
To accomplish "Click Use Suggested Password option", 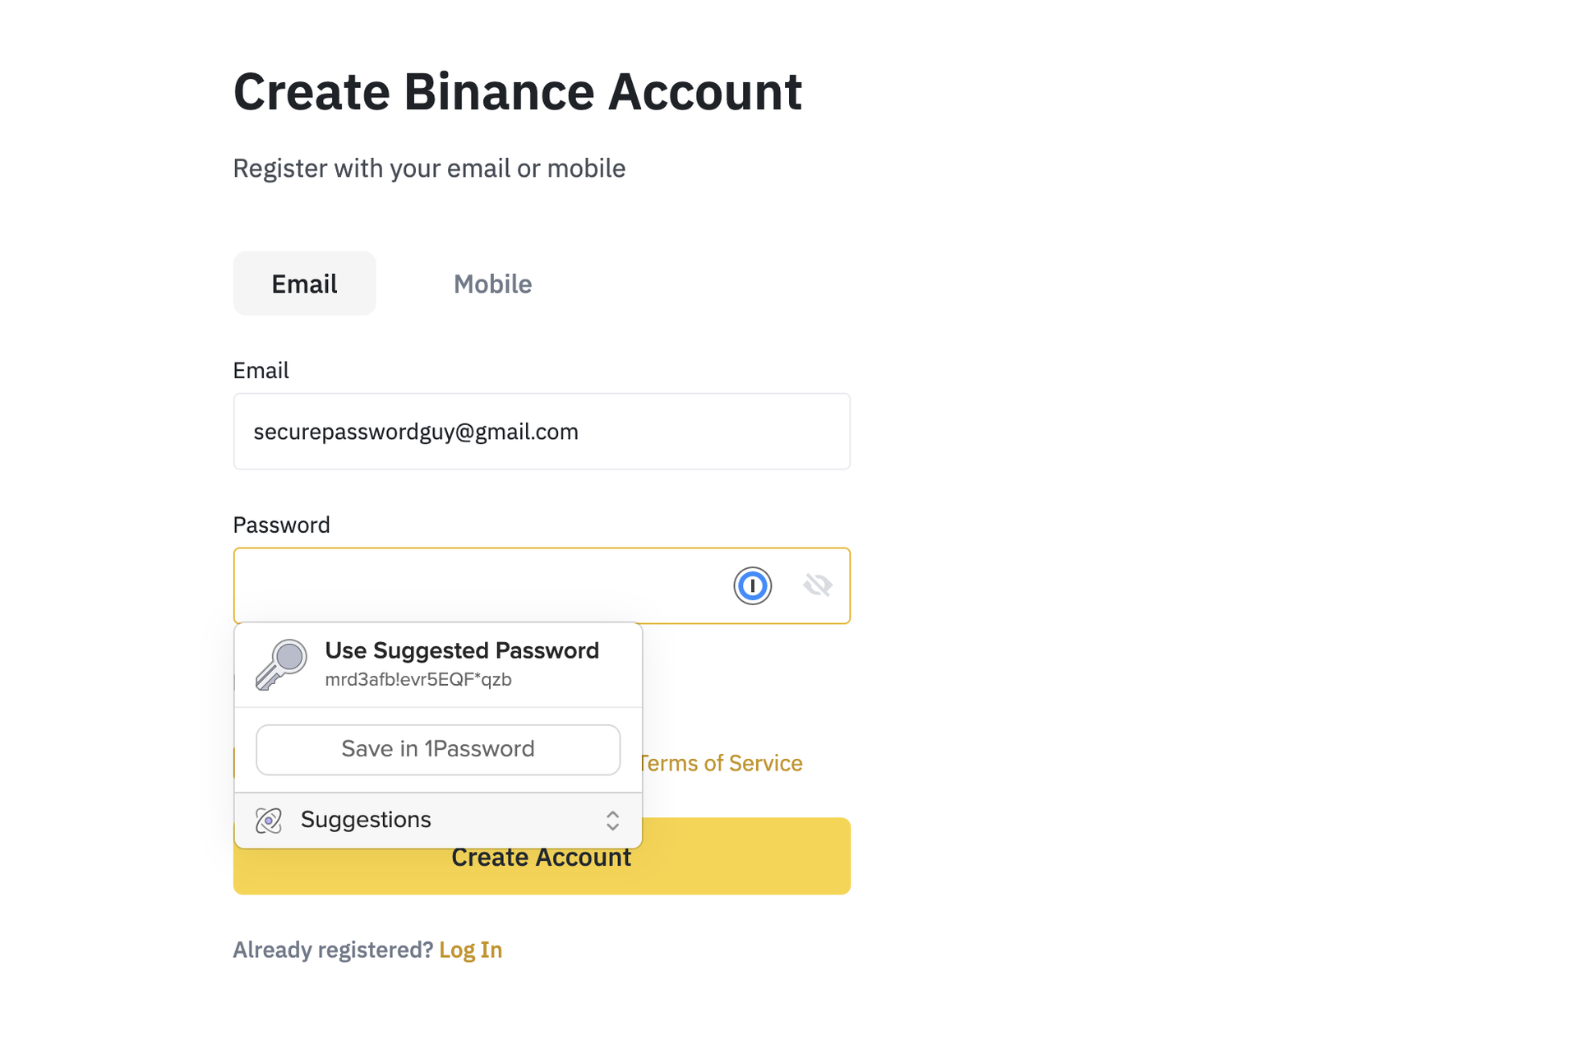I will pos(437,662).
